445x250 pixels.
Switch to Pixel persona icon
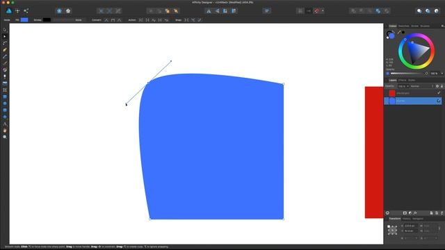coord(17,11)
